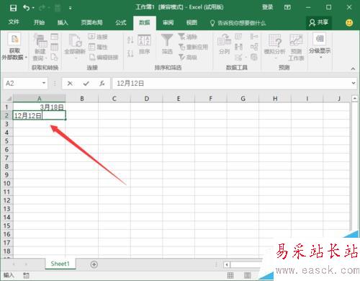Select row 5 header

click(x=6, y=141)
